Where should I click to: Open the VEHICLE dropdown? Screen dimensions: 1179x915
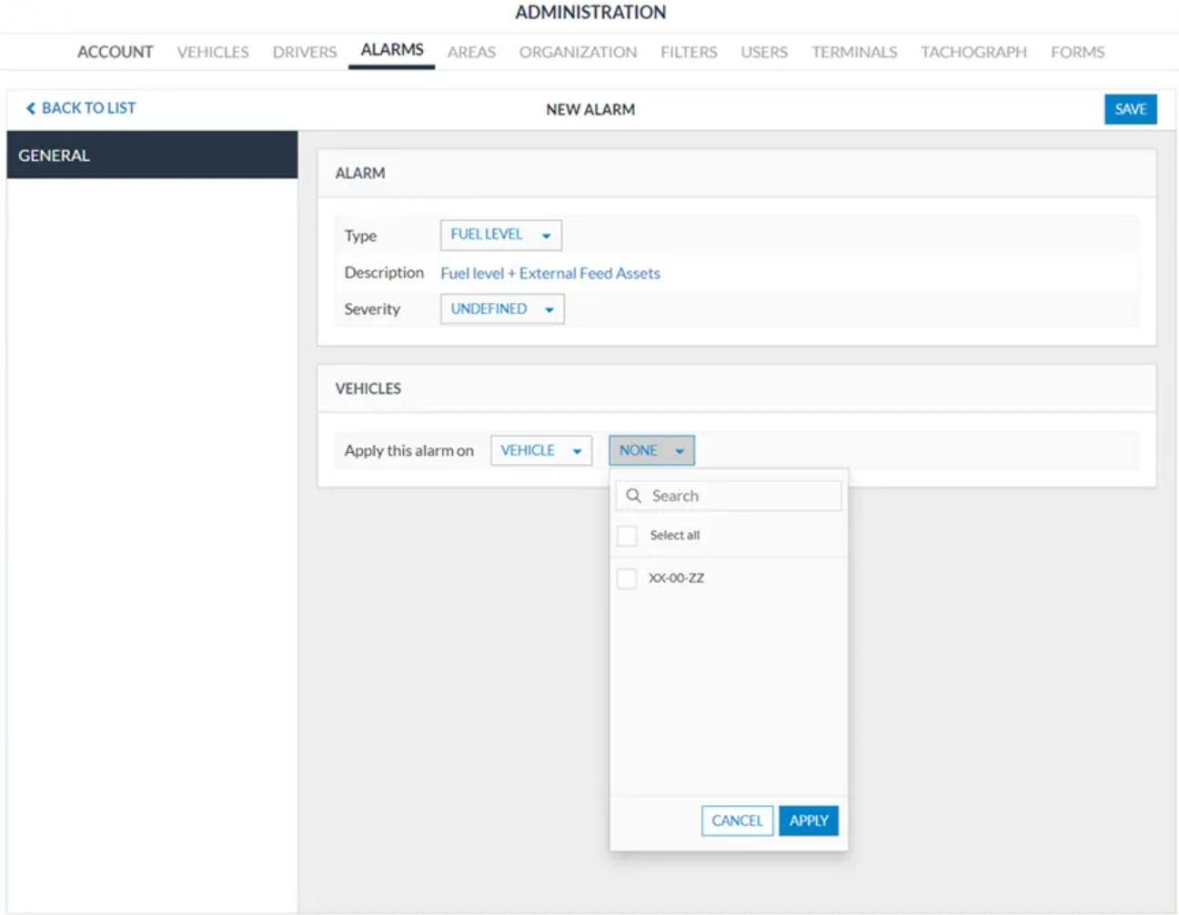pos(541,450)
